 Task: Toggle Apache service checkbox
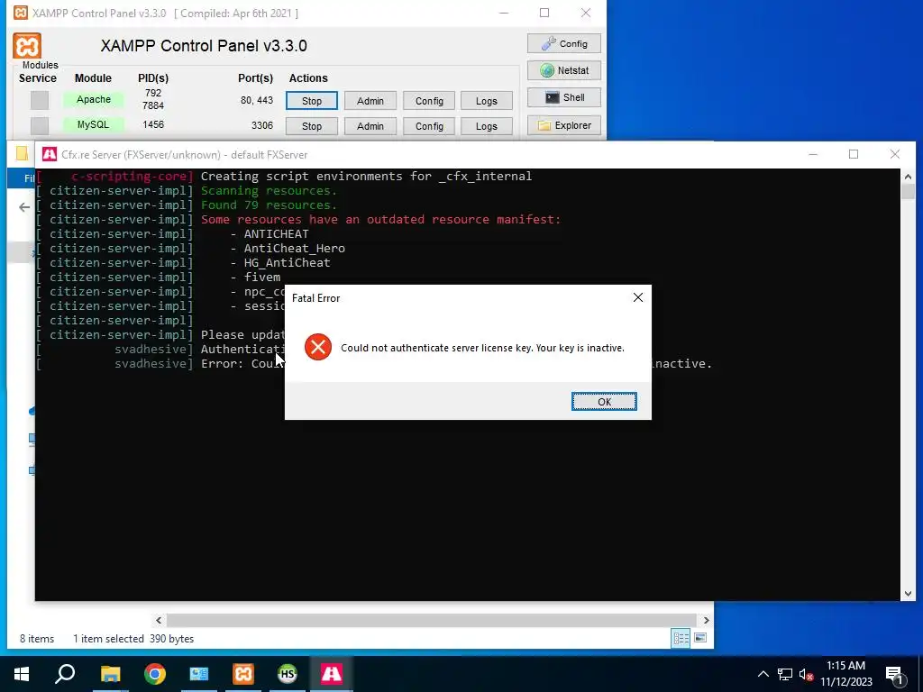(x=40, y=100)
